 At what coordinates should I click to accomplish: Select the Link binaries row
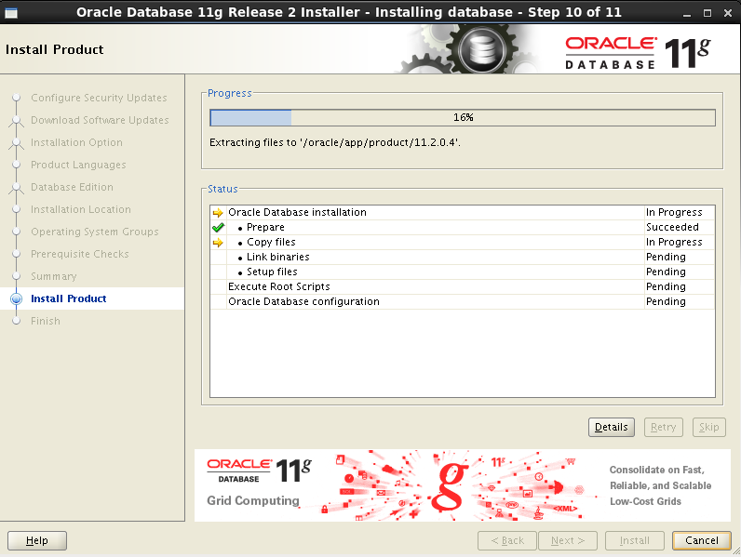(463, 258)
